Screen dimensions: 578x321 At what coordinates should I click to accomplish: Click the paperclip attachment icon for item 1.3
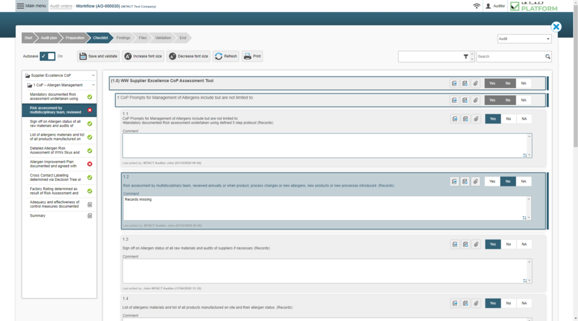476,244
